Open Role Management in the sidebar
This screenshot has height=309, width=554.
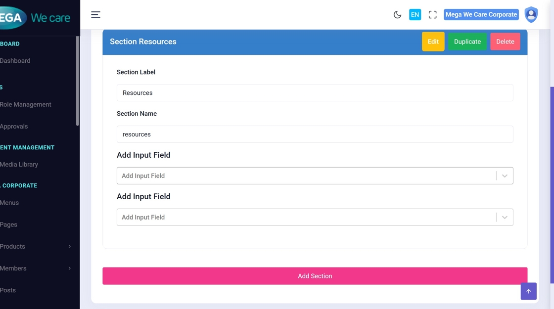pyautogui.click(x=26, y=104)
